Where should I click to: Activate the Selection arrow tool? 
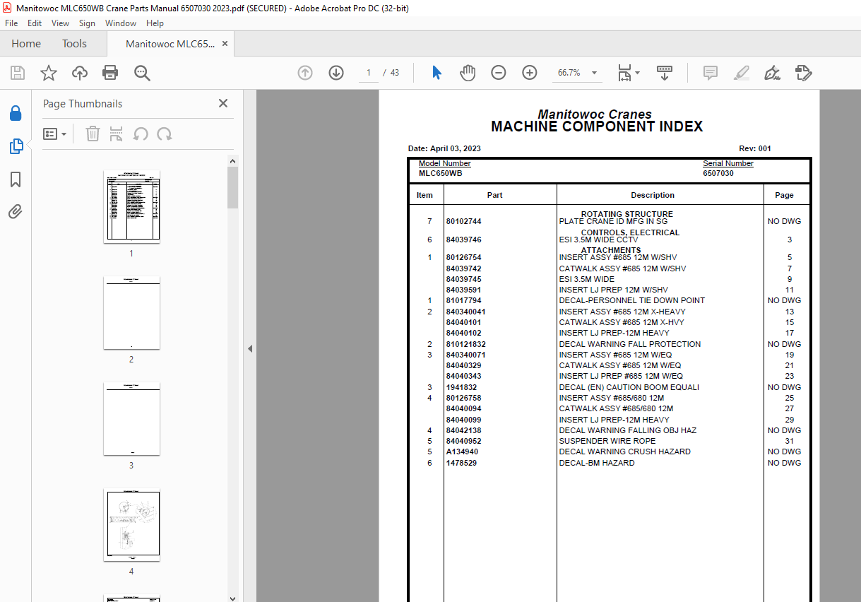tap(437, 73)
